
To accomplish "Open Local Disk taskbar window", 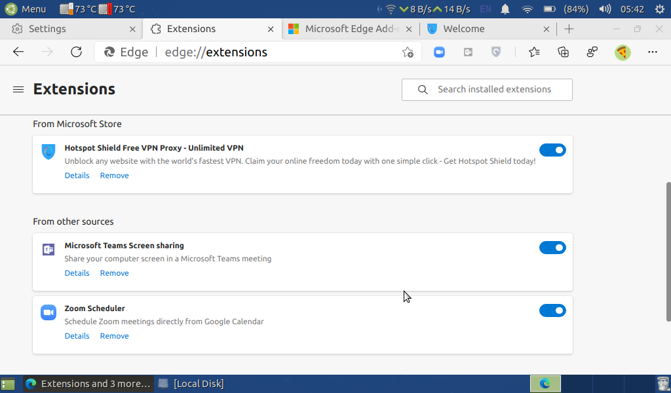I will click(191, 384).
